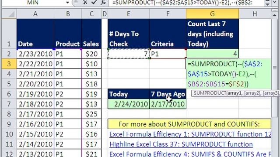Select cell F2 containing P1 criteria

pos(168,54)
